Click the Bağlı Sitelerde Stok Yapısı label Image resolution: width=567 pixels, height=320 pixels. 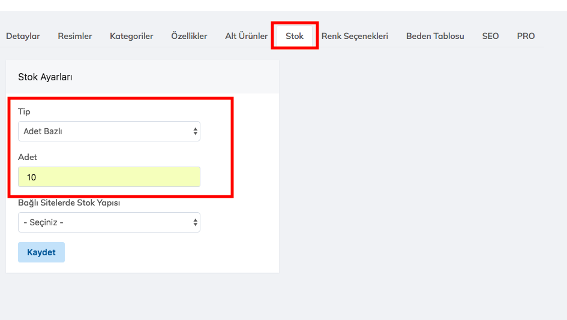click(69, 203)
